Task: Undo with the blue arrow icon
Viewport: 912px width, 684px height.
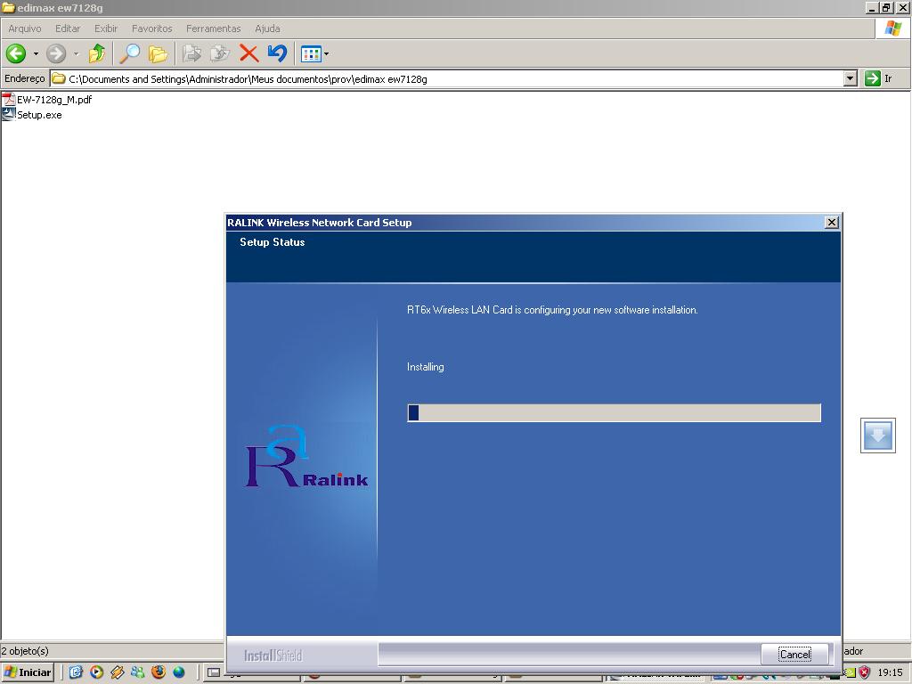Action: click(x=278, y=53)
